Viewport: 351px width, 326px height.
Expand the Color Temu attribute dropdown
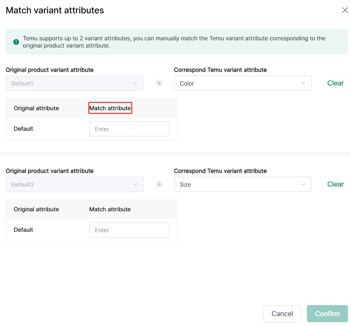pyautogui.click(x=243, y=83)
